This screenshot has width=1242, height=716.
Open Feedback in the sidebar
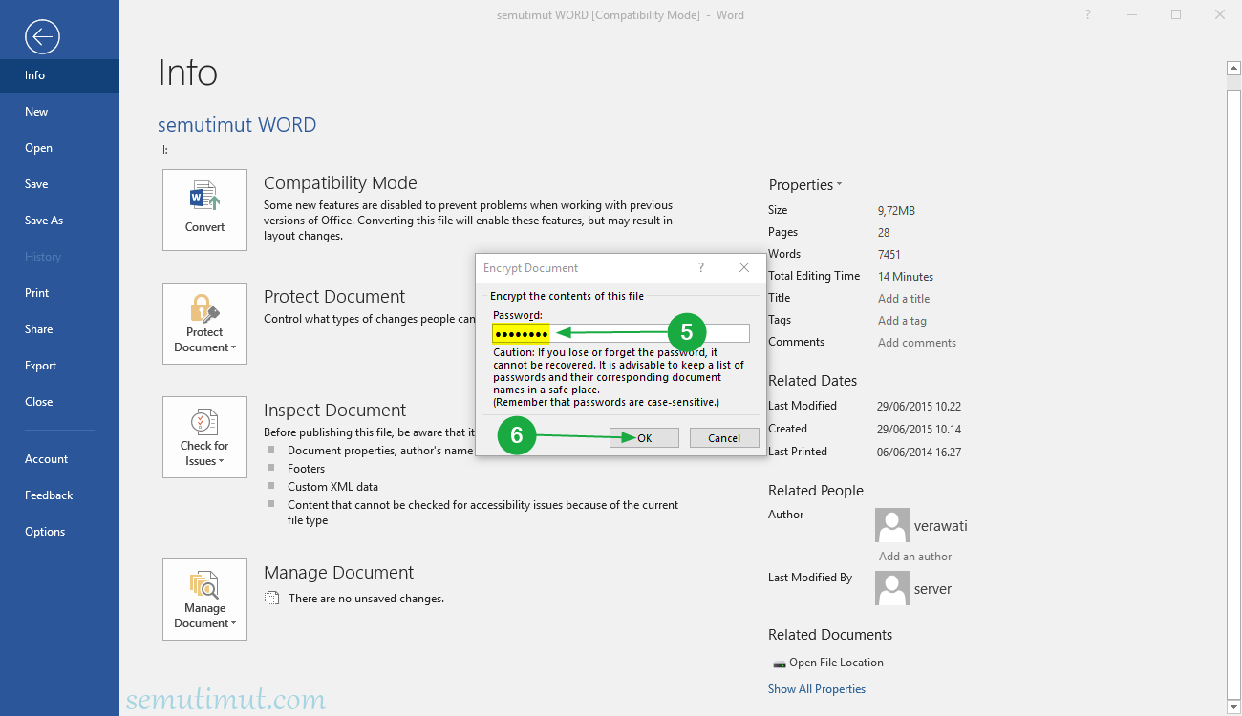point(59,495)
